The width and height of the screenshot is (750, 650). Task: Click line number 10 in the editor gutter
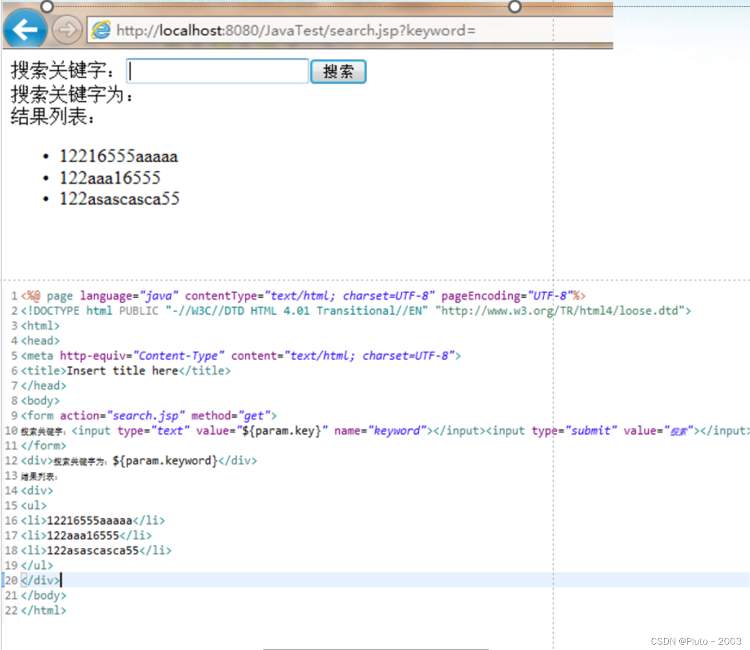click(x=11, y=431)
